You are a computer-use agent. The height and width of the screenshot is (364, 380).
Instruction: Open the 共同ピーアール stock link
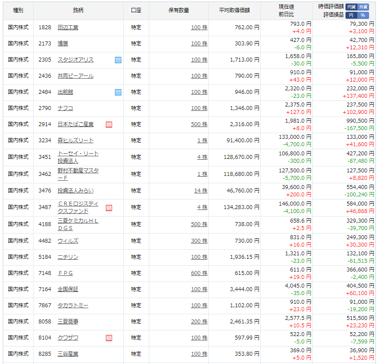coord(76,76)
